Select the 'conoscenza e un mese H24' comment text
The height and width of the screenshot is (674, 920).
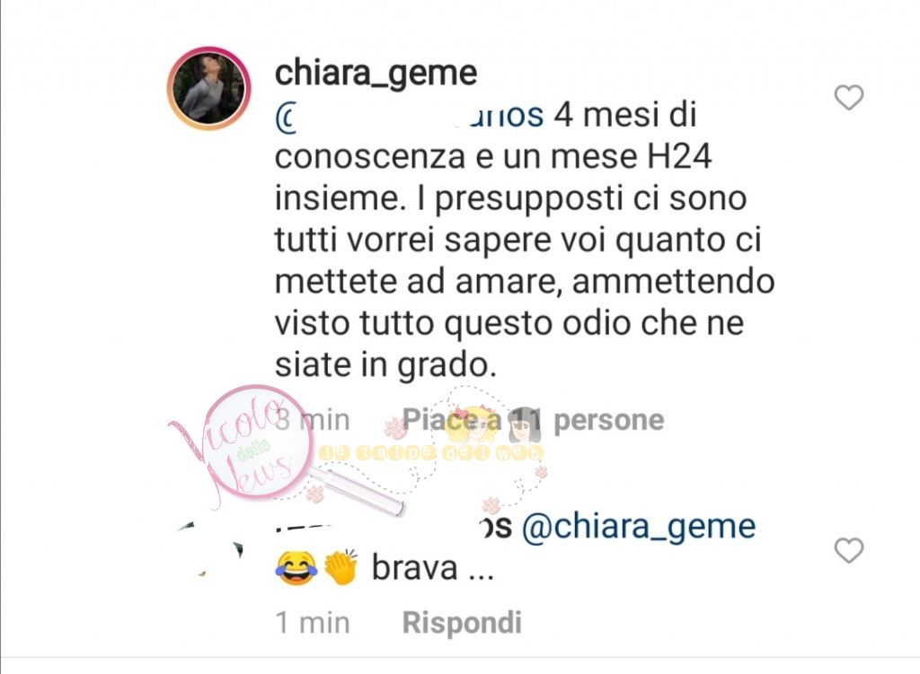point(493,157)
